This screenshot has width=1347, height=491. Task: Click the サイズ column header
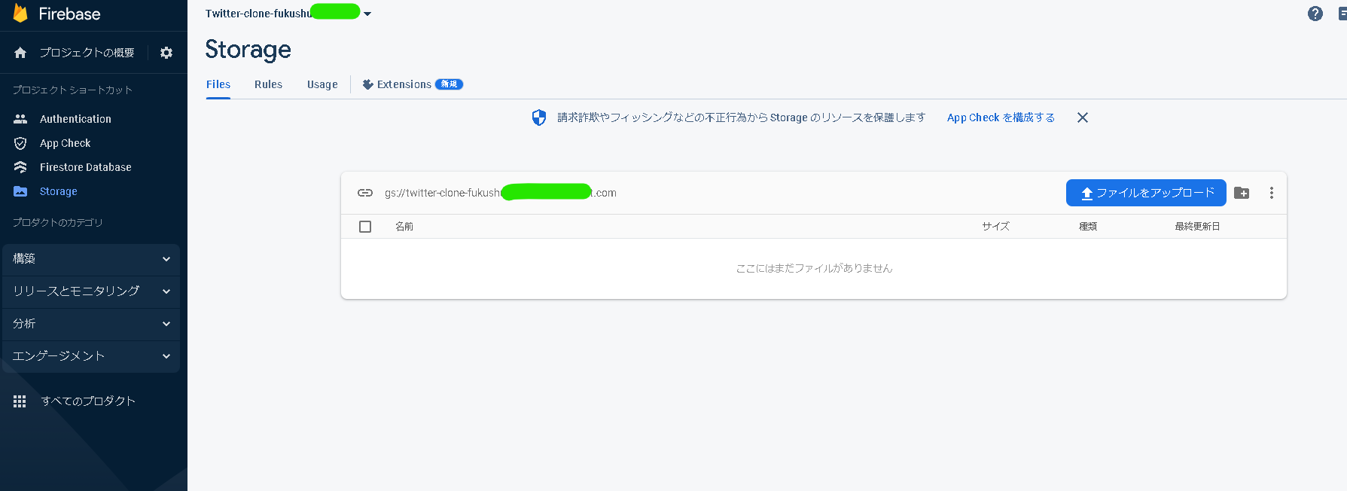[995, 227]
